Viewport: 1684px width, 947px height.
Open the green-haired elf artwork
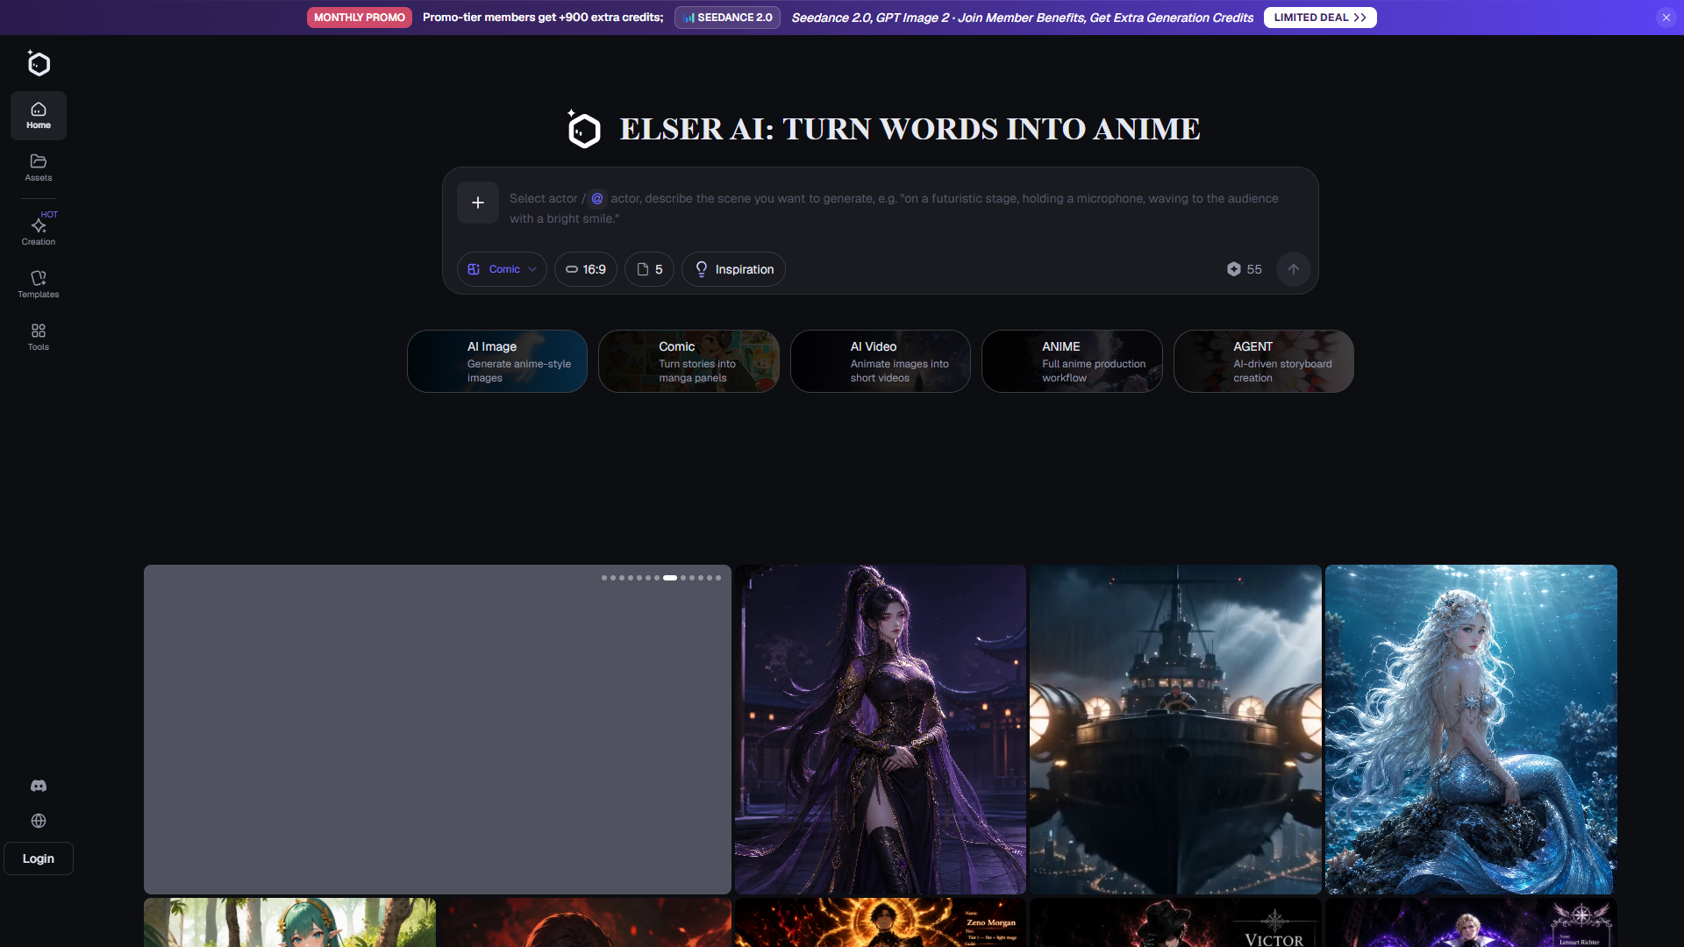pyautogui.click(x=289, y=922)
